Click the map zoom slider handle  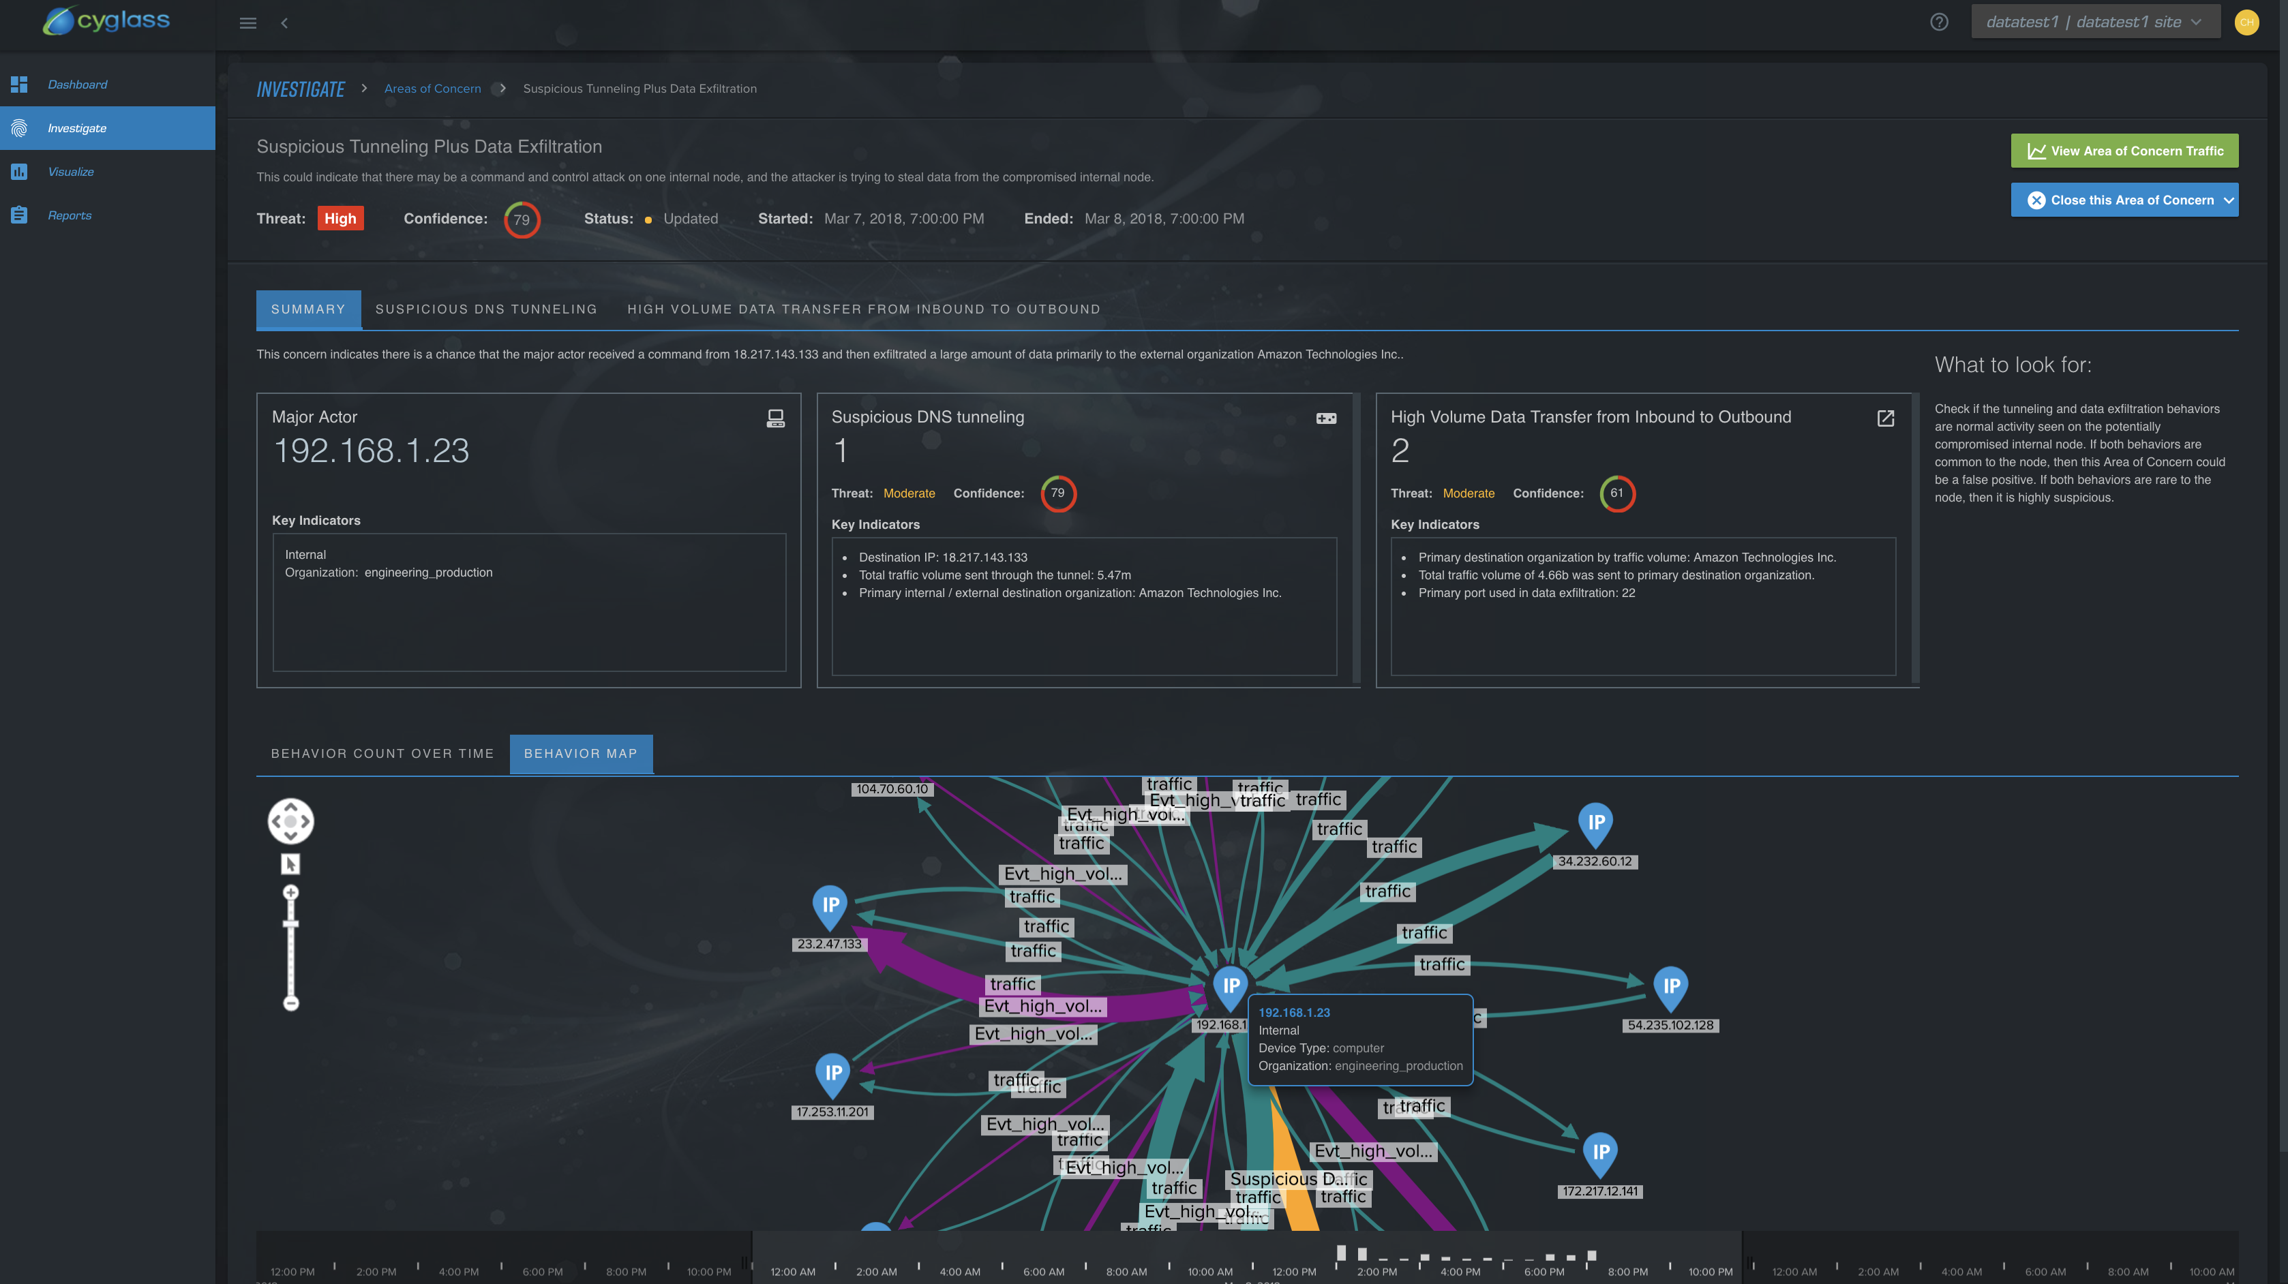(290, 924)
